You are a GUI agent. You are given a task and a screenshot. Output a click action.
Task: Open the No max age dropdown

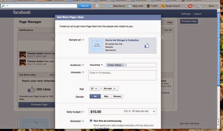[110, 88]
